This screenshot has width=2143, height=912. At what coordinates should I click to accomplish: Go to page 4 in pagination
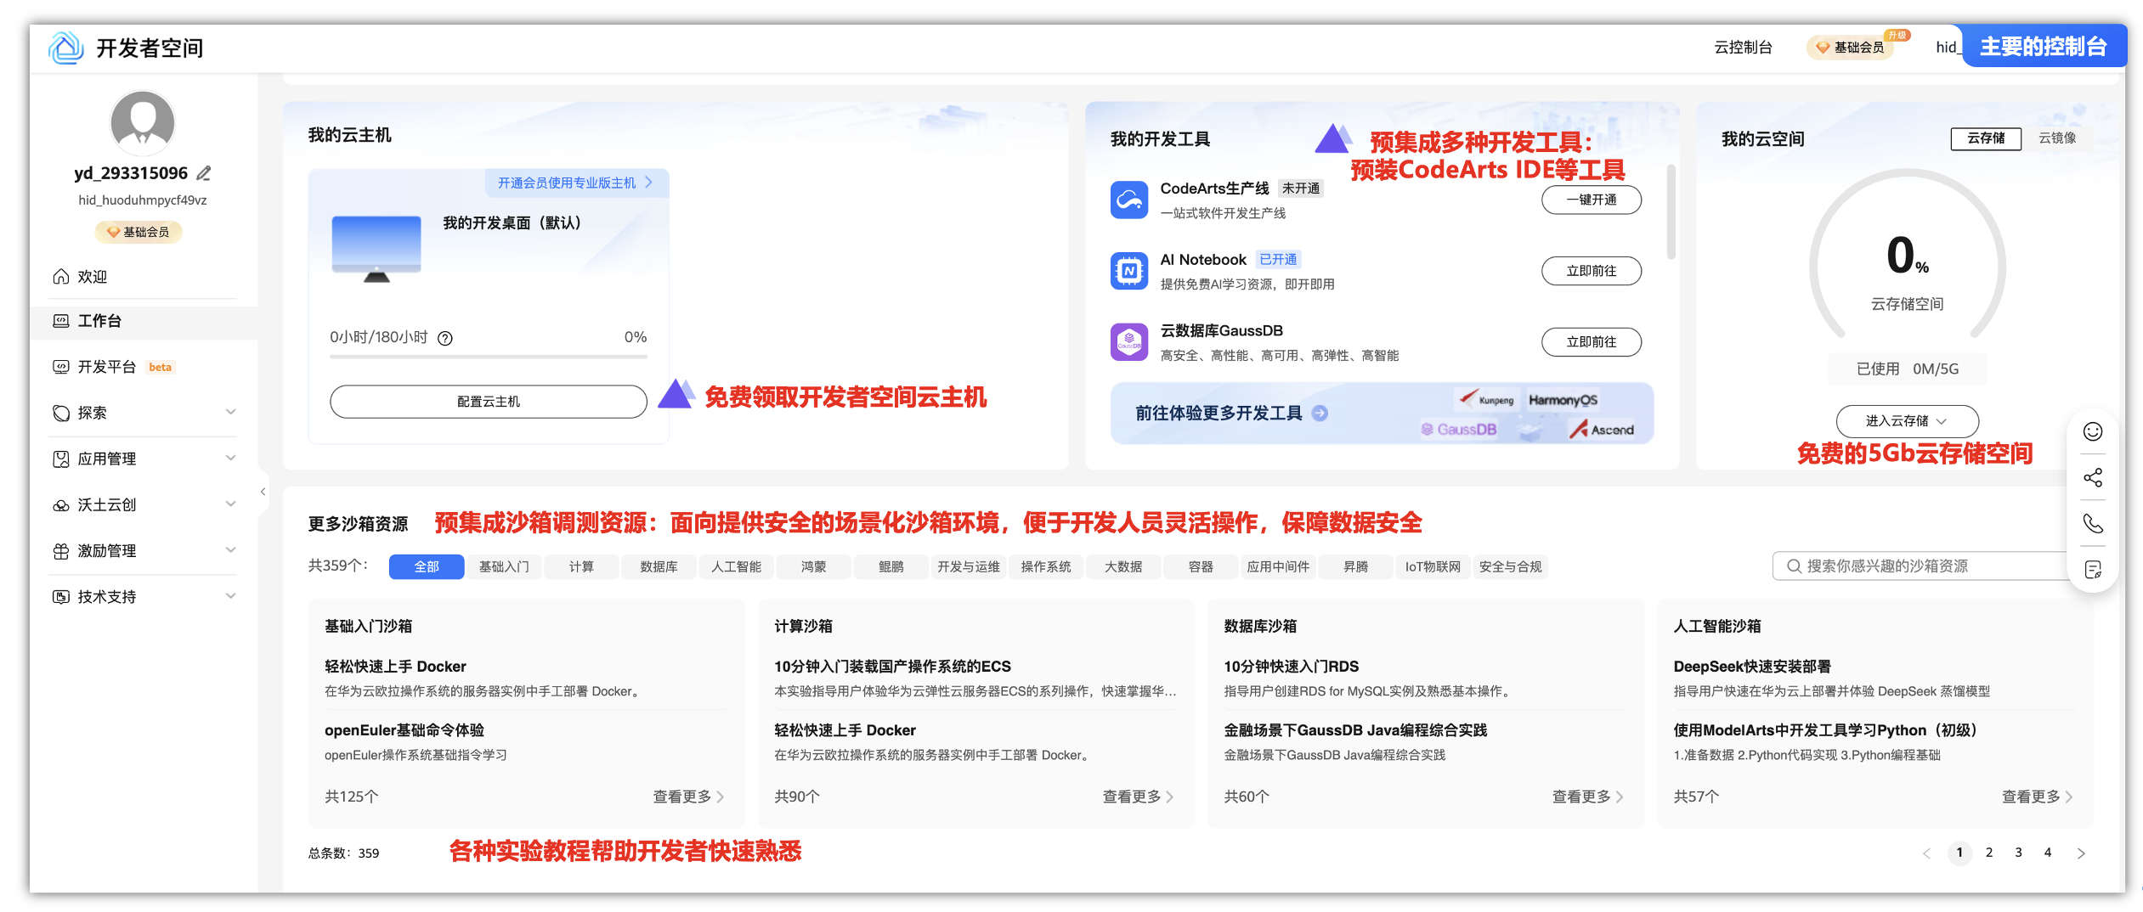pyautogui.click(x=2048, y=853)
